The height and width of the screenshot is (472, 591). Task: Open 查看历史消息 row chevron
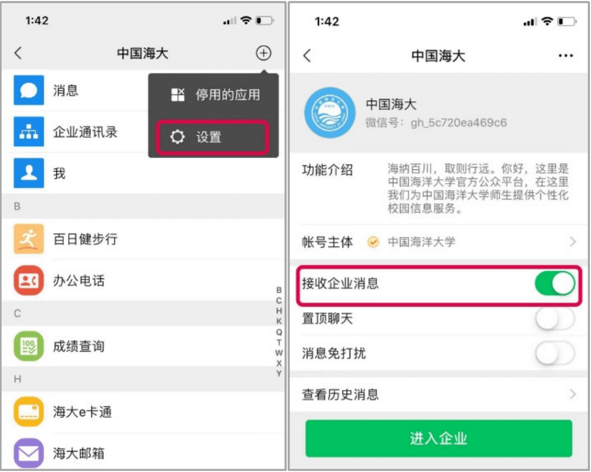coord(573,394)
